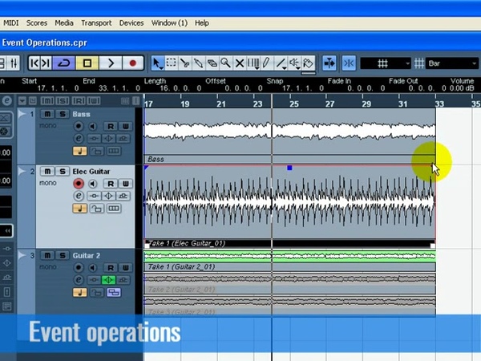Toggle Guitar 2 active EQ indicator
Viewport: 481px width, 361px height.
point(108,280)
